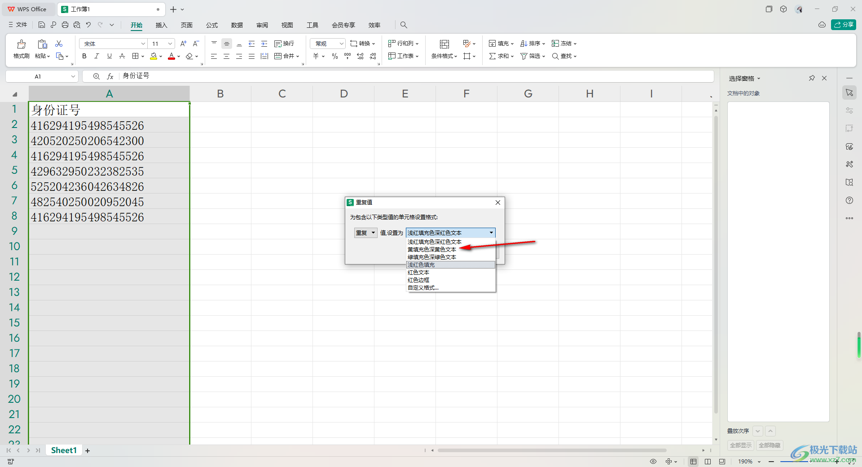Open the number format 常规 dropdown
The width and height of the screenshot is (862, 467).
tap(342, 44)
